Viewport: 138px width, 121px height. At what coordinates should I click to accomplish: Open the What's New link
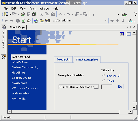tap(20, 62)
